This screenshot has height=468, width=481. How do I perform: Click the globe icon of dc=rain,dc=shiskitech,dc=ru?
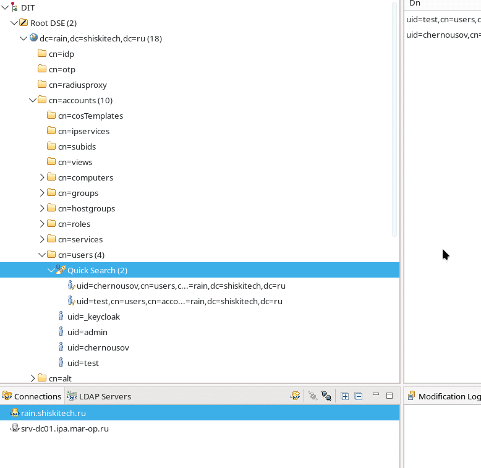(33, 38)
